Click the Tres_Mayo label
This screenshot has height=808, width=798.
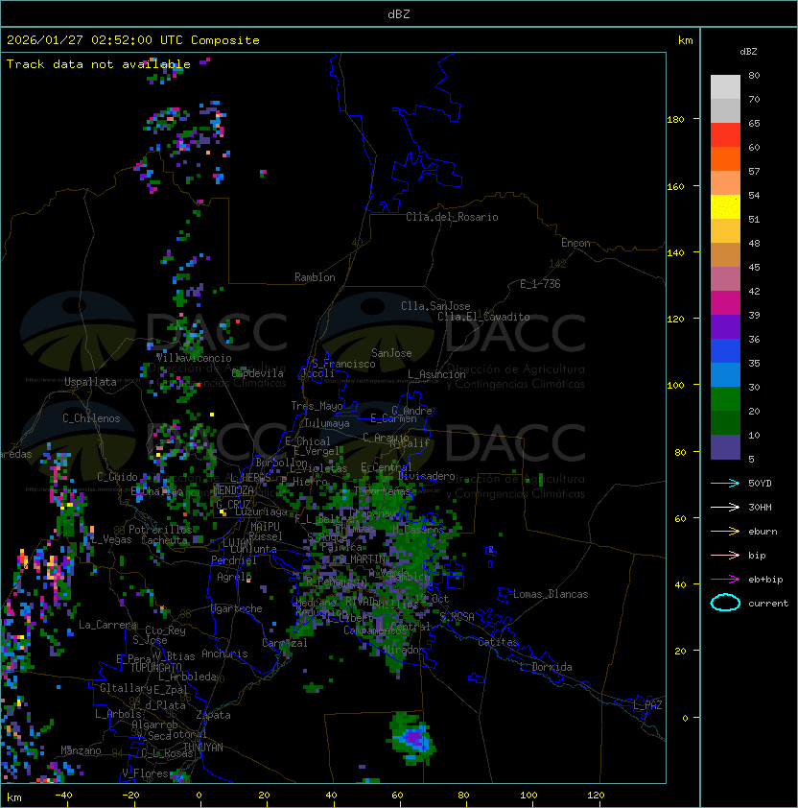[x=317, y=406]
